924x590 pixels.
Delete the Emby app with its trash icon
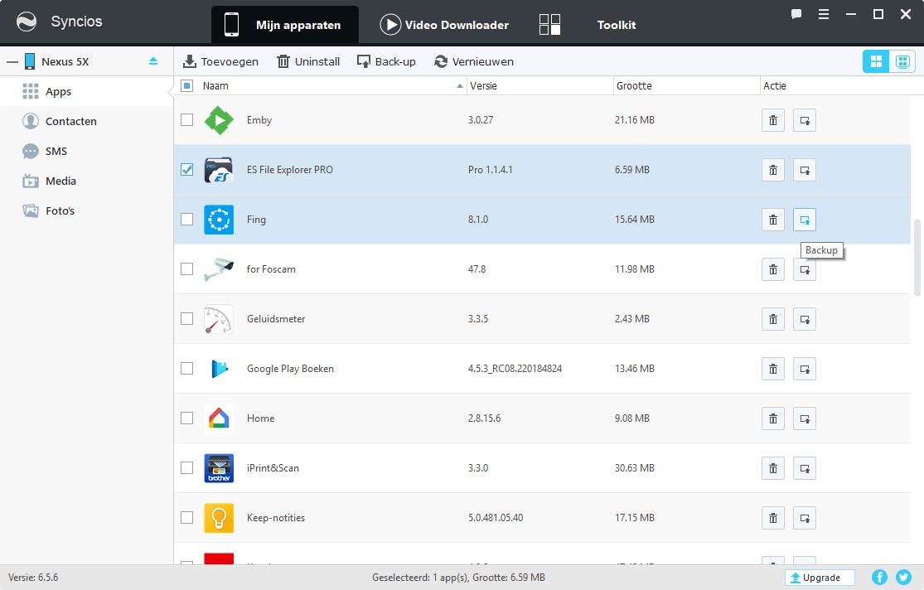click(772, 120)
